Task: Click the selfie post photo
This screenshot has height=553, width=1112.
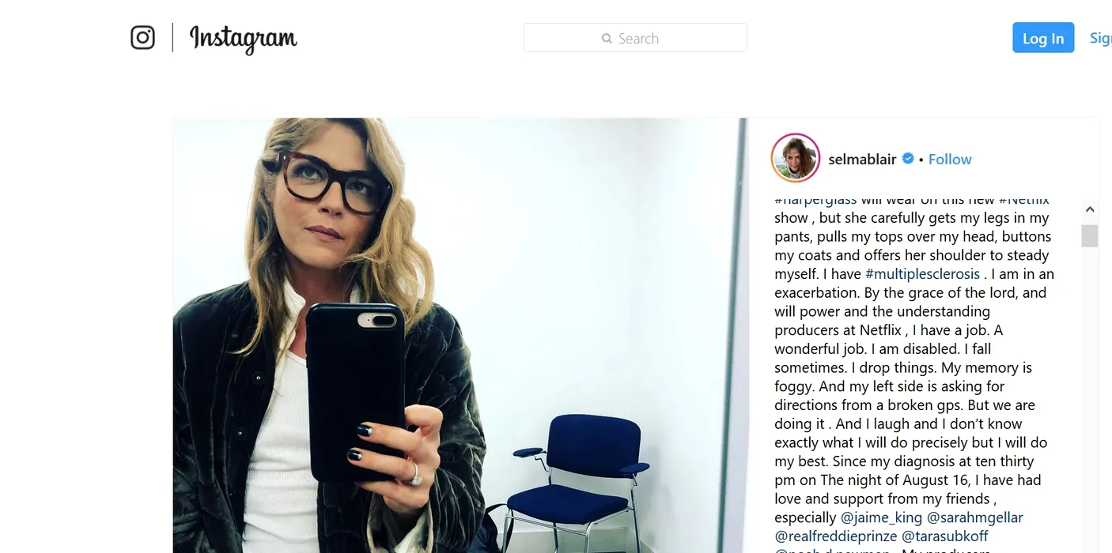Action: point(460,336)
